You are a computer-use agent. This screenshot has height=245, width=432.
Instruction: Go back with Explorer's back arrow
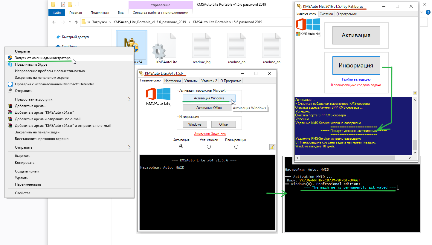pyautogui.click(x=54, y=22)
